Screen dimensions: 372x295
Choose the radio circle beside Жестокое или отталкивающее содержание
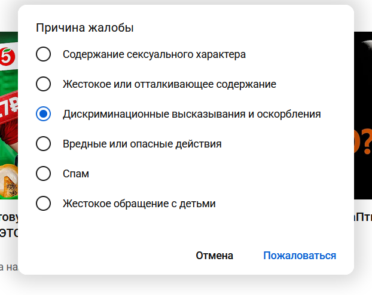pos(43,84)
